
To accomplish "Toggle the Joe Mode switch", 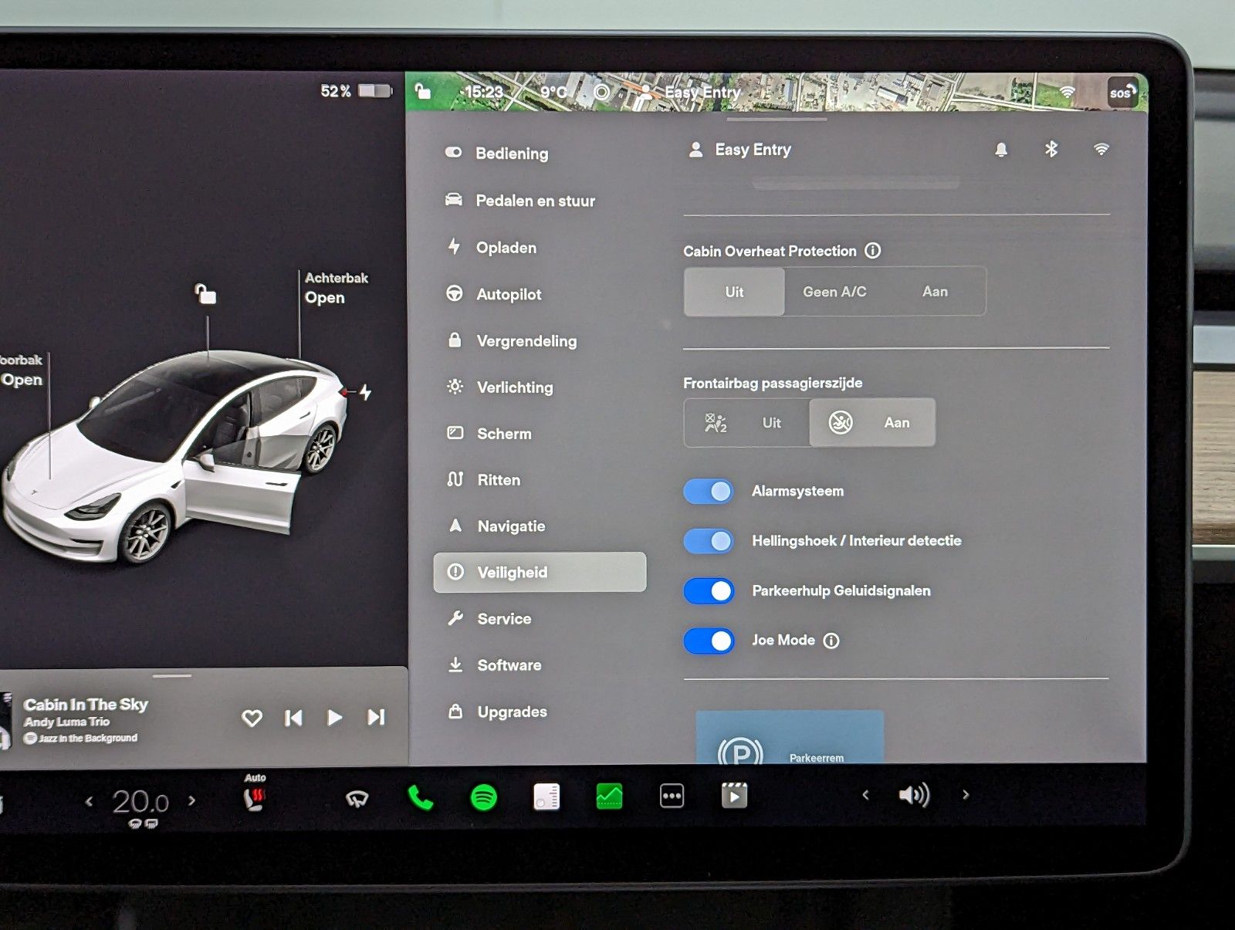I will pos(709,641).
